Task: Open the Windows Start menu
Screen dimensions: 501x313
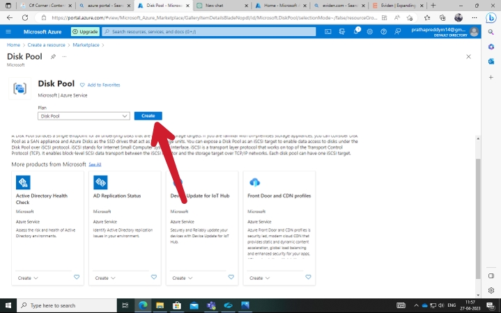Action: (x=8, y=305)
